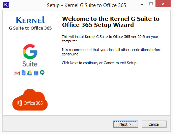Click the 'G Suite to Office 365' subtitle

[x=30, y=28]
